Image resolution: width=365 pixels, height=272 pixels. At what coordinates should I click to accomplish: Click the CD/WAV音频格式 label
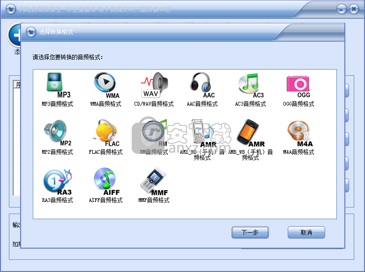[x=154, y=104]
